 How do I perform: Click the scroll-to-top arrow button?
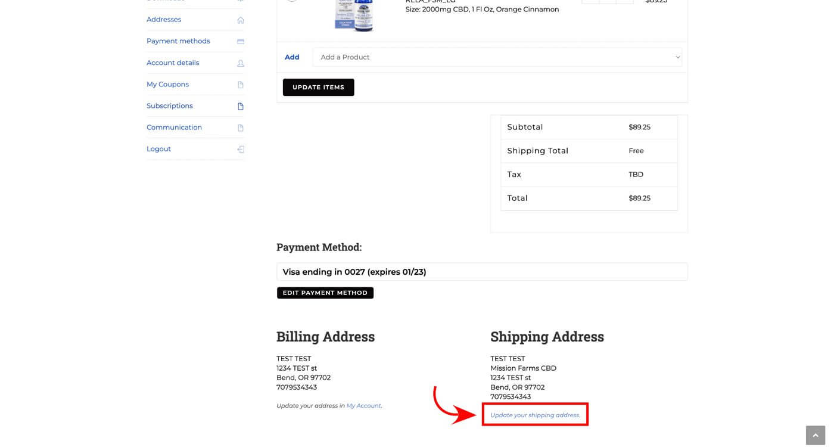click(x=816, y=435)
